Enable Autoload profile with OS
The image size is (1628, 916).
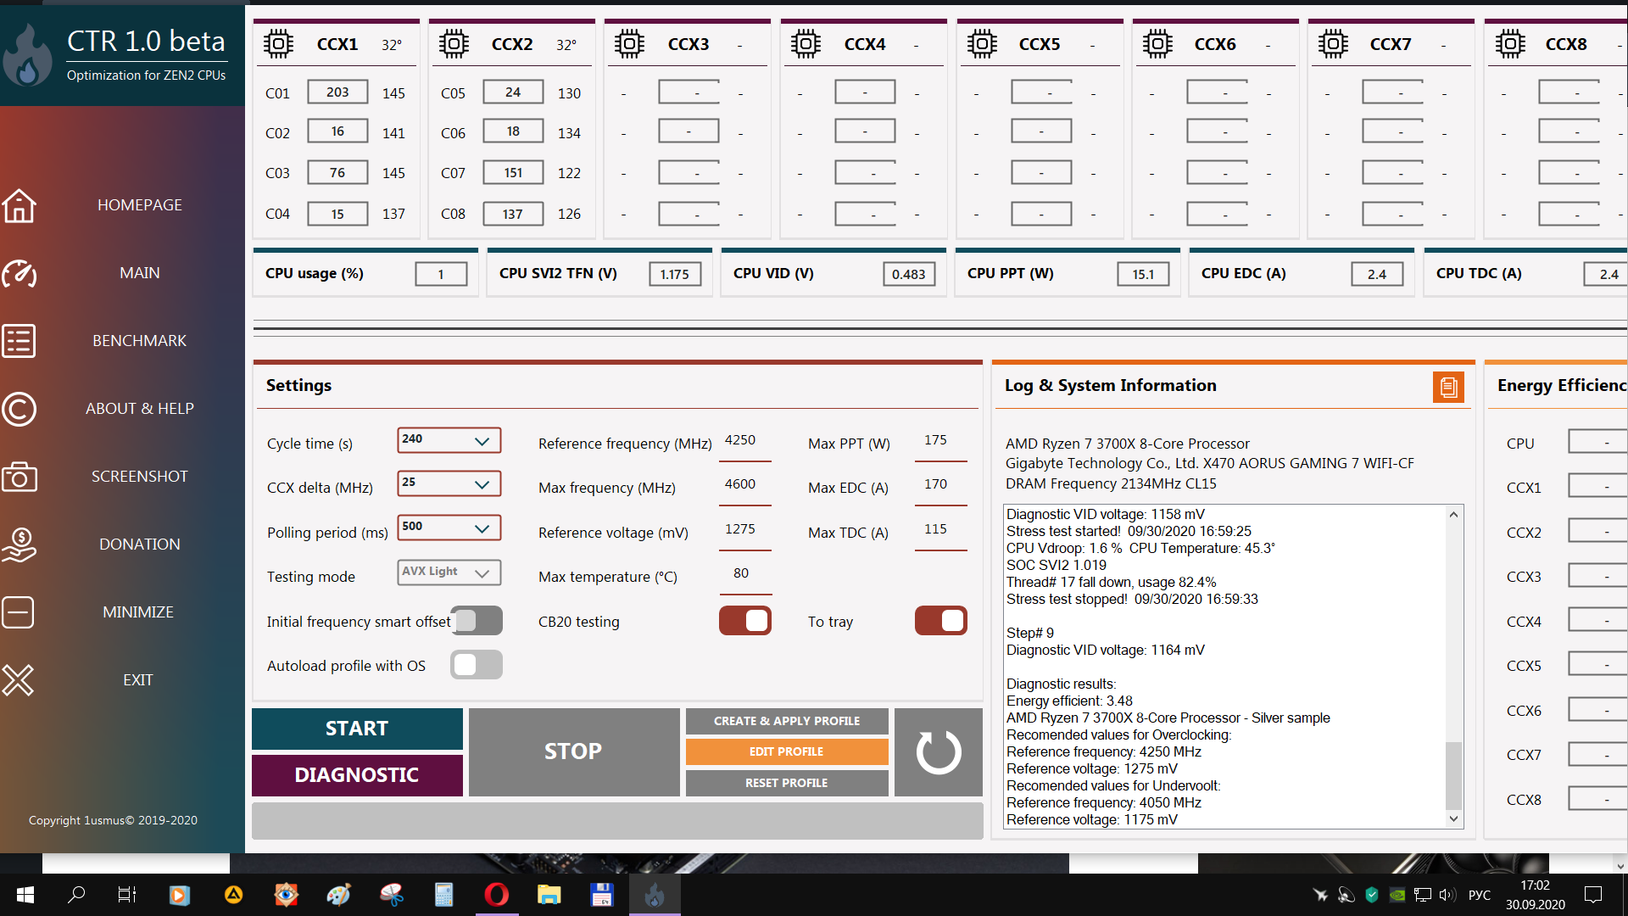point(477,665)
